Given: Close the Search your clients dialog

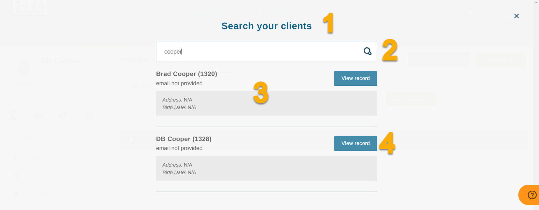Looking at the screenshot, I should pyautogui.click(x=516, y=16).
